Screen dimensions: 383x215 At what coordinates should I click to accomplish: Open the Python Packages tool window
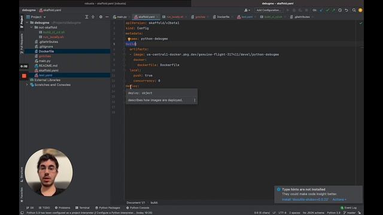tap(108, 208)
